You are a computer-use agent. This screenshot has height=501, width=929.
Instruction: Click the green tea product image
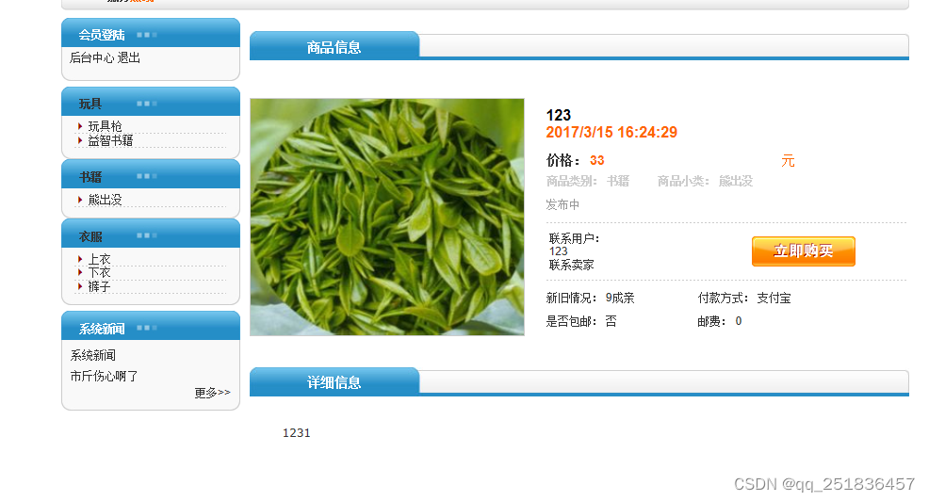point(387,217)
